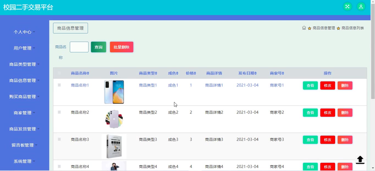The image size is (375, 171).
Task: Check the box for 商品名称1 row
Action: (59, 85)
